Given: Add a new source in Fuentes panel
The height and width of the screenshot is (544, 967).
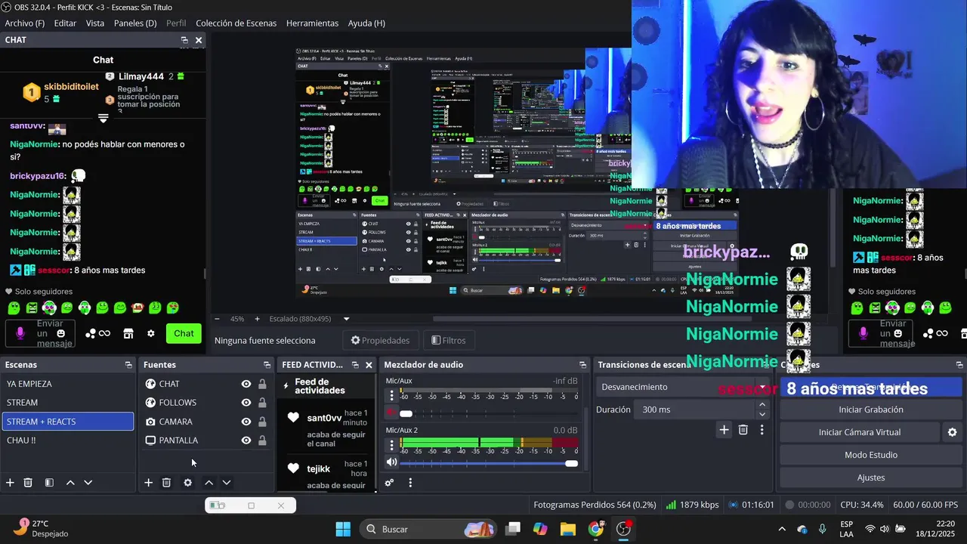Looking at the screenshot, I should point(148,482).
